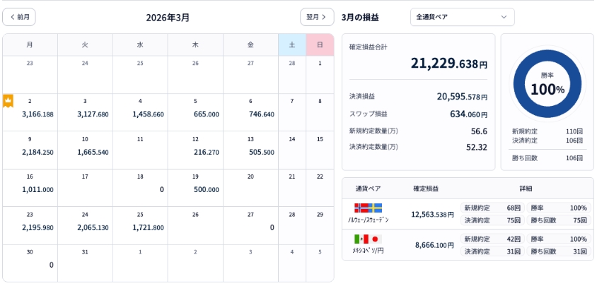
Task: Click the 8,666.100円 profit for Mexican peso
Action: [x=434, y=246]
